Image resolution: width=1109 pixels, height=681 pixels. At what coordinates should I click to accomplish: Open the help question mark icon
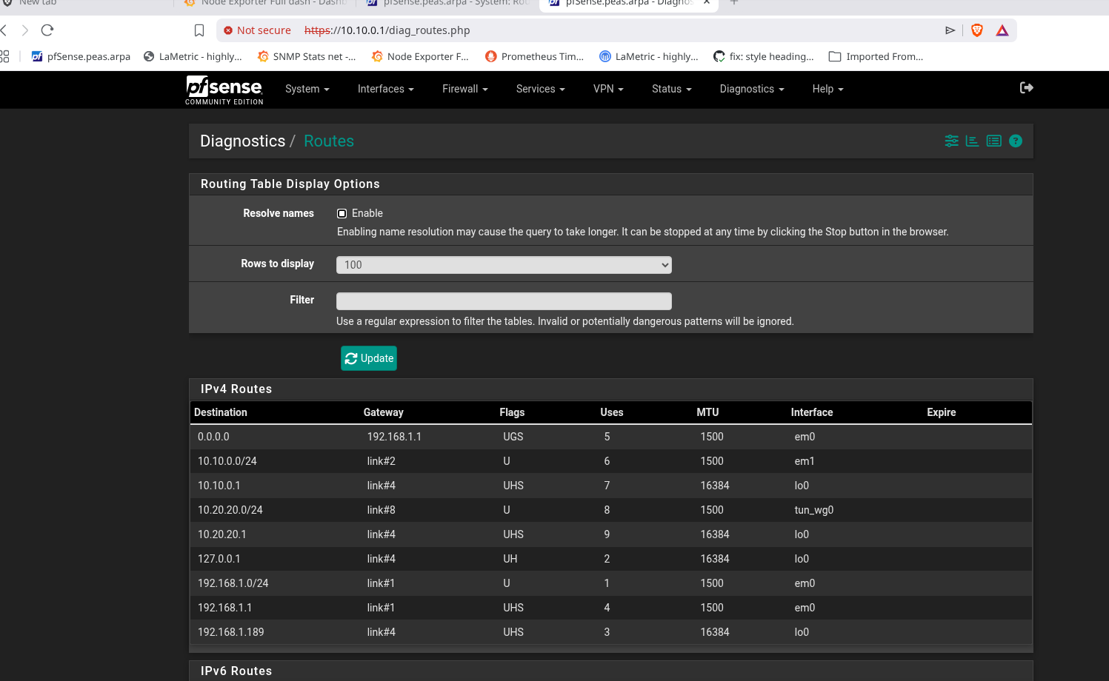(1016, 141)
